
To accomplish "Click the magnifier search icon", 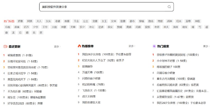I will click(169, 7).
